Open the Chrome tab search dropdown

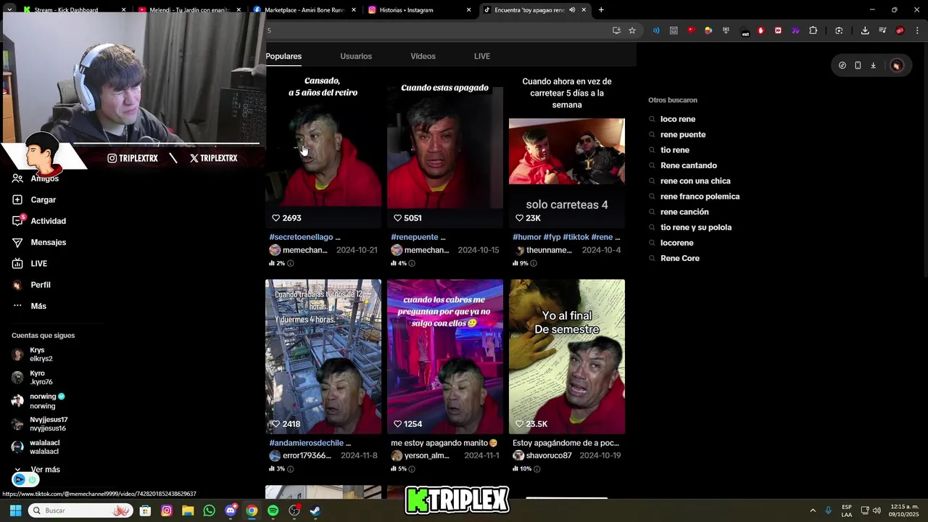pos(9,9)
